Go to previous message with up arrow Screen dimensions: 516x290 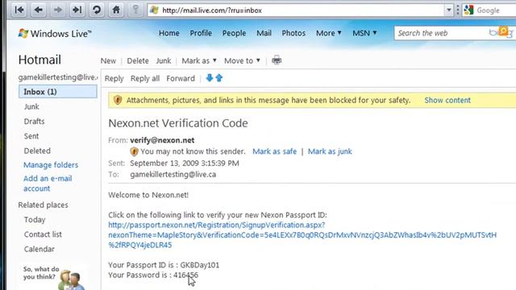[x=219, y=78]
